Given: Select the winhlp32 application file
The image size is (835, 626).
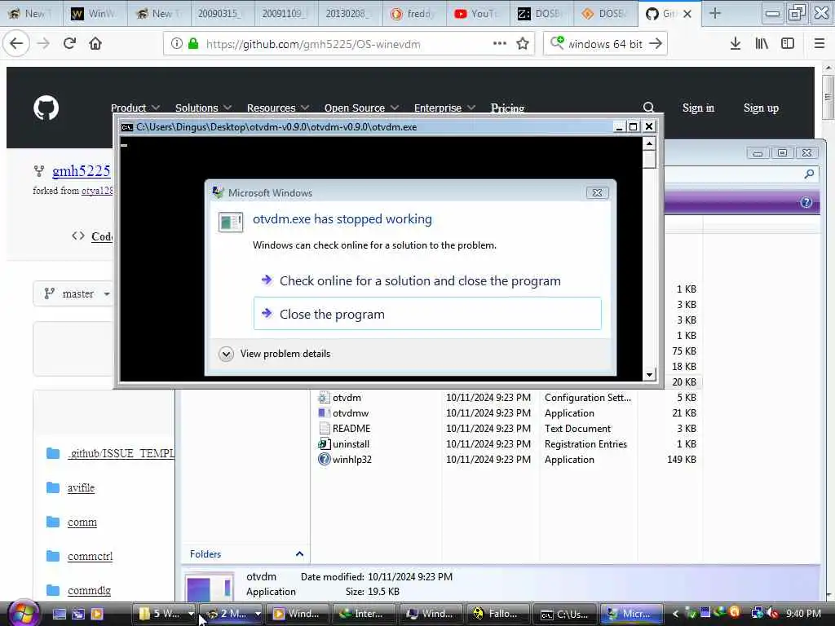Looking at the screenshot, I should coord(351,460).
